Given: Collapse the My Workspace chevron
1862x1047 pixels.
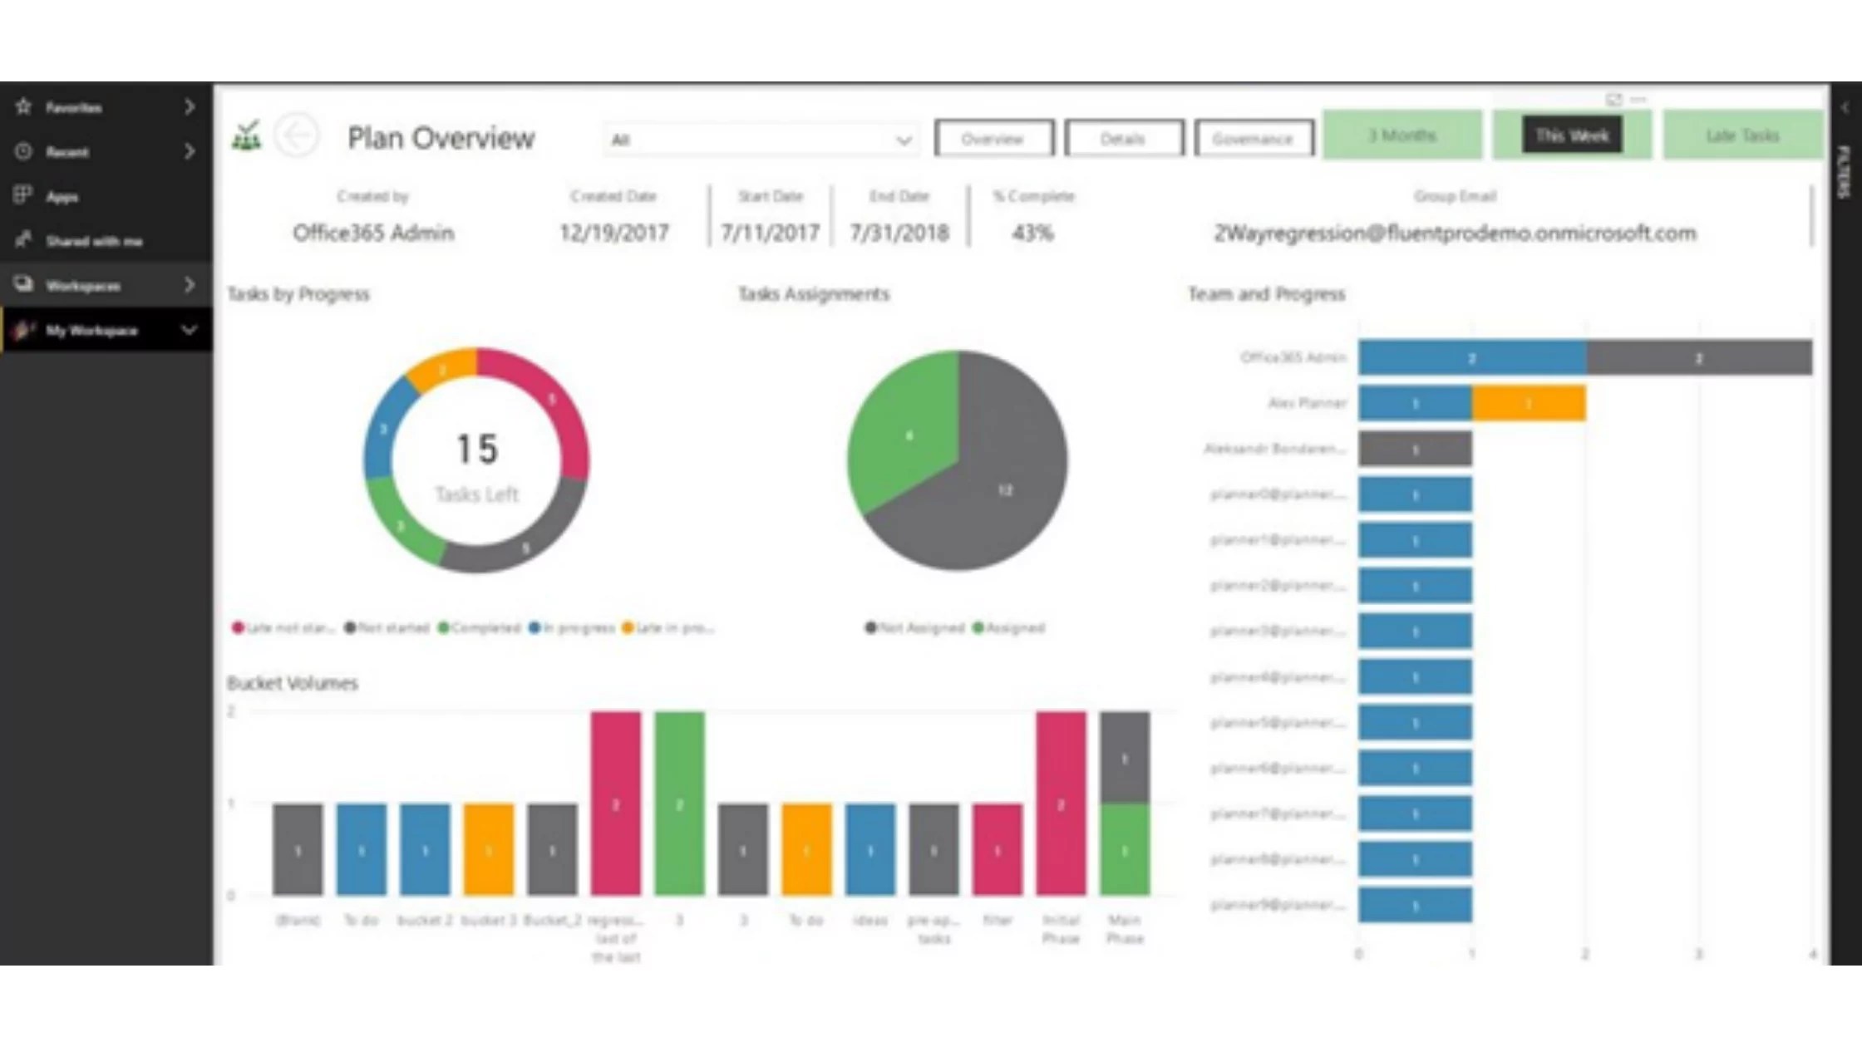Looking at the screenshot, I should pyautogui.click(x=190, y=330).
